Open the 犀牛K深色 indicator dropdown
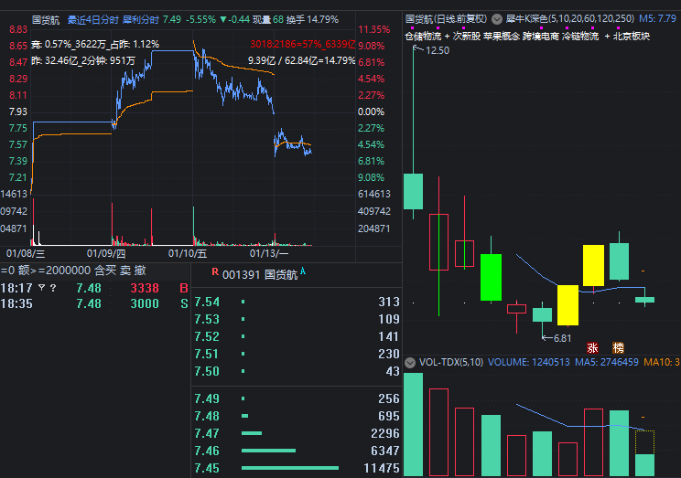This screenshot has width=681, height=478. coord(497,18)
